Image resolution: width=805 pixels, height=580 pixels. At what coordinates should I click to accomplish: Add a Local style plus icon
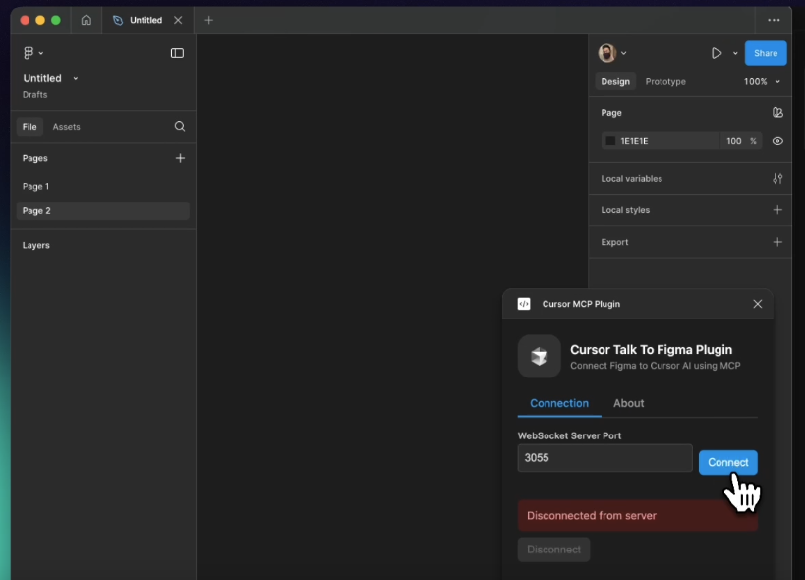[777, 210]
